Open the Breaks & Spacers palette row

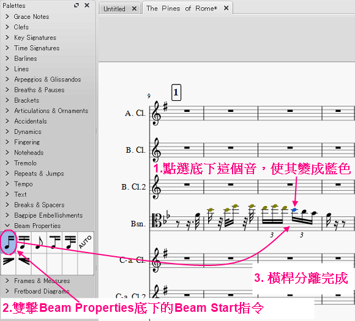(48, 205)
